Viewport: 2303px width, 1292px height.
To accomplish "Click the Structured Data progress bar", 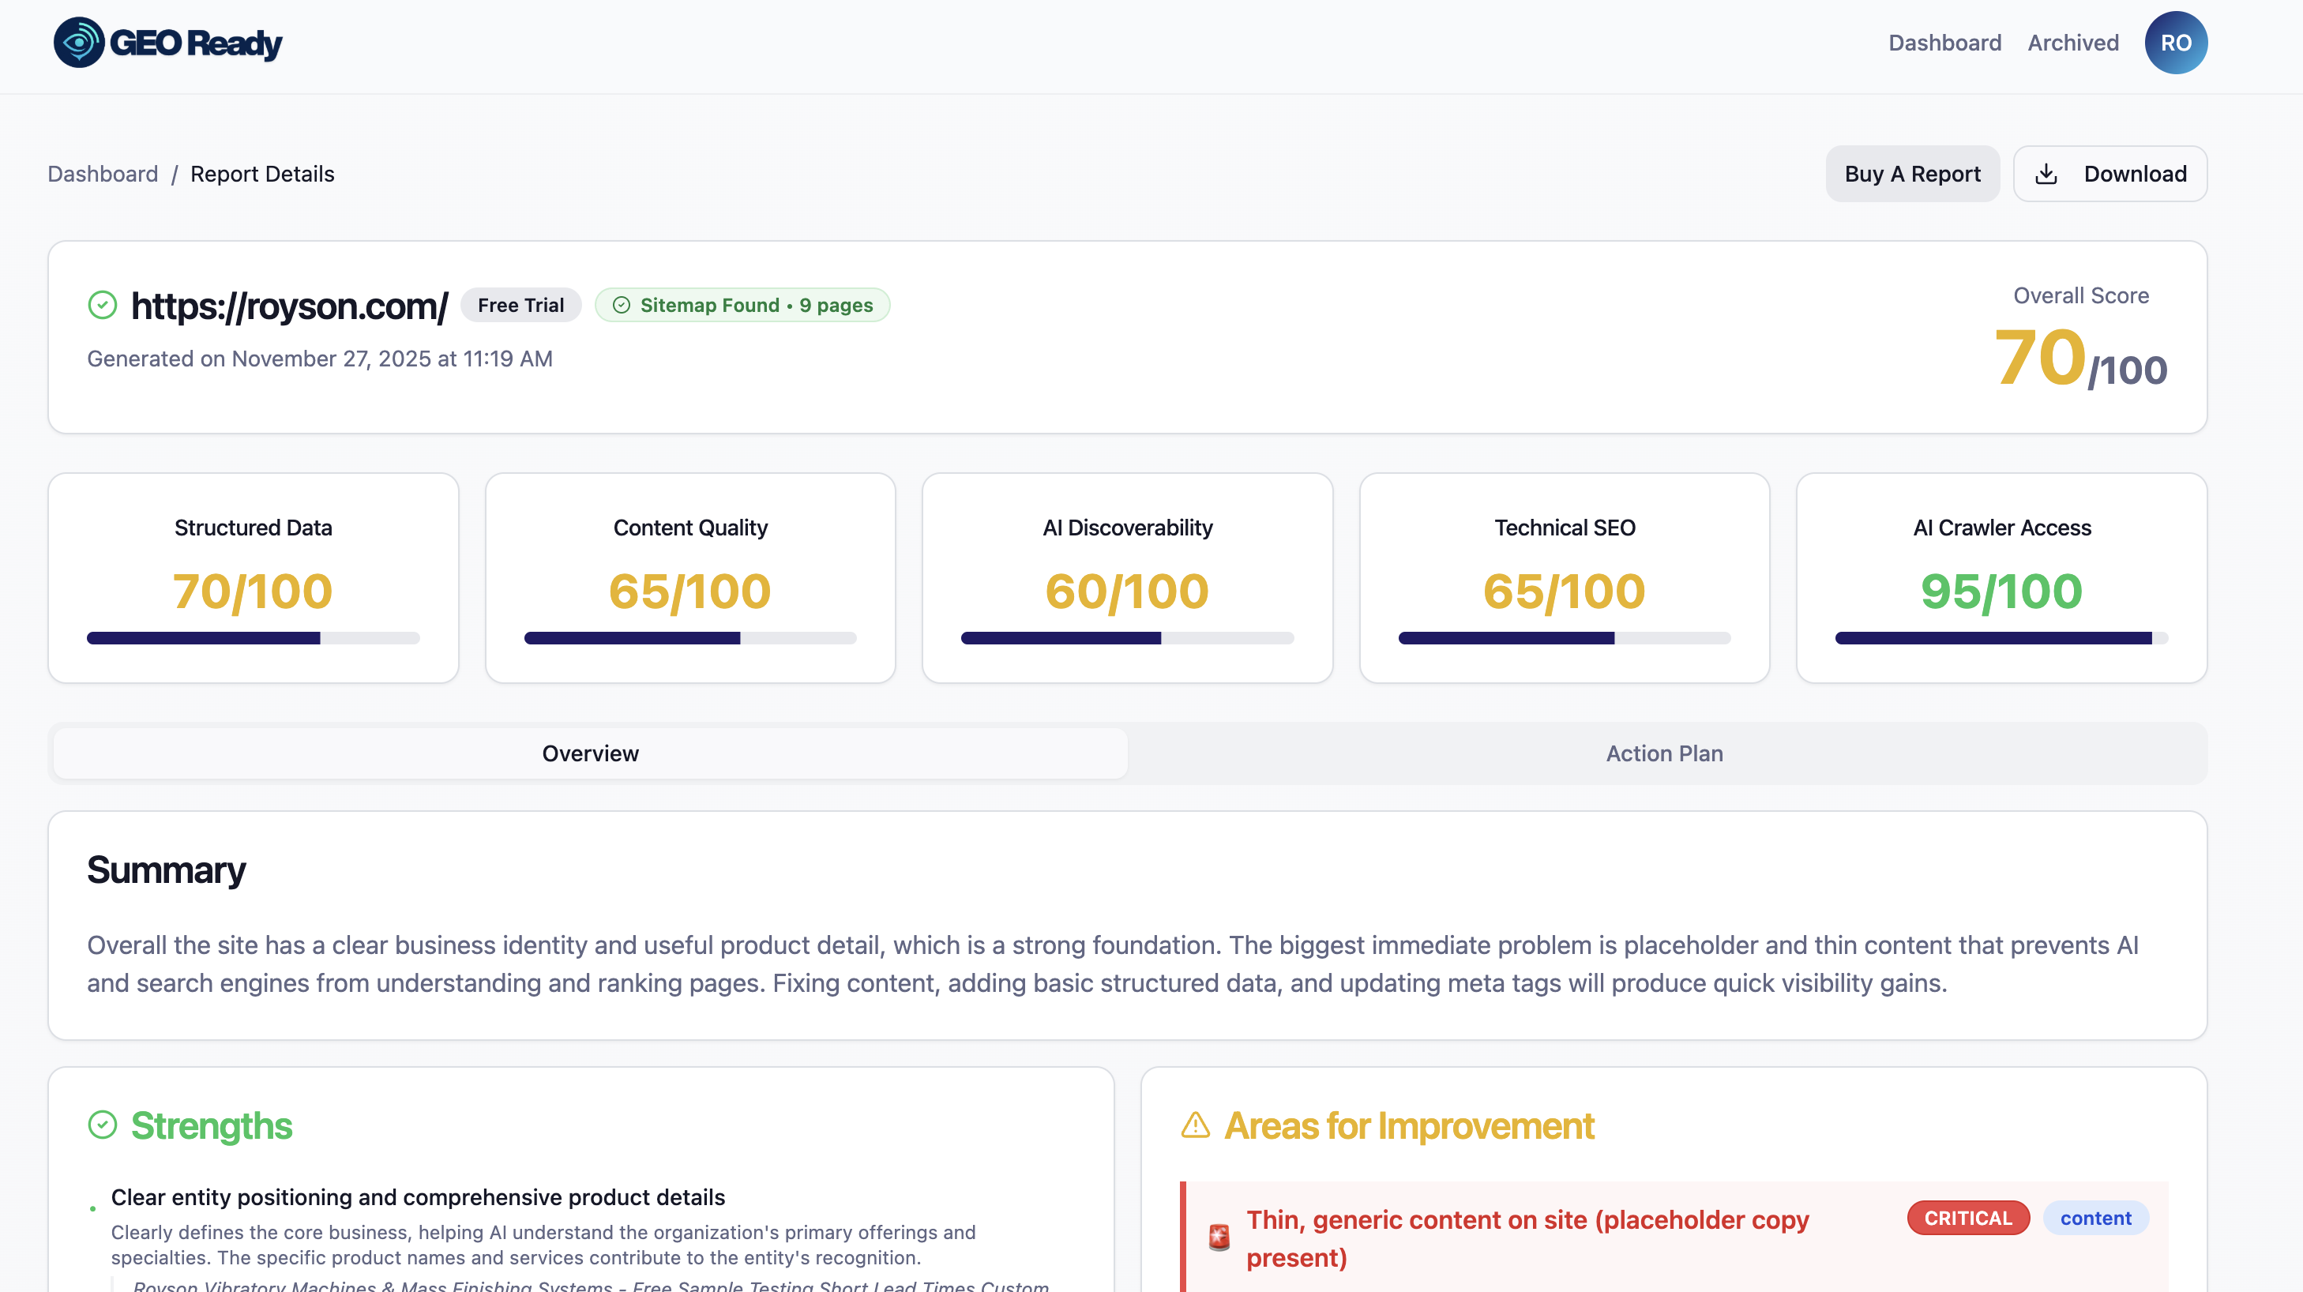I will [253, 637].
